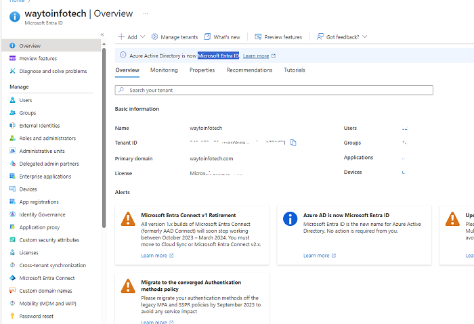This screenshot has height=324, width=474.
Task: Click the Users count value
Action: coord(405,128)
